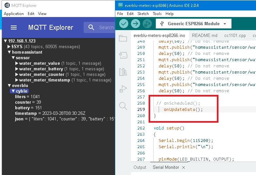This screenshot has width=256, height=175.
Task: Open Sketchbook folder icon in Arduino sidebar
Action: coord(123,38)
